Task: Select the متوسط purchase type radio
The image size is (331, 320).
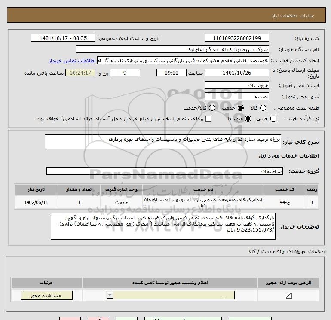Action: (x=248, y=119)
